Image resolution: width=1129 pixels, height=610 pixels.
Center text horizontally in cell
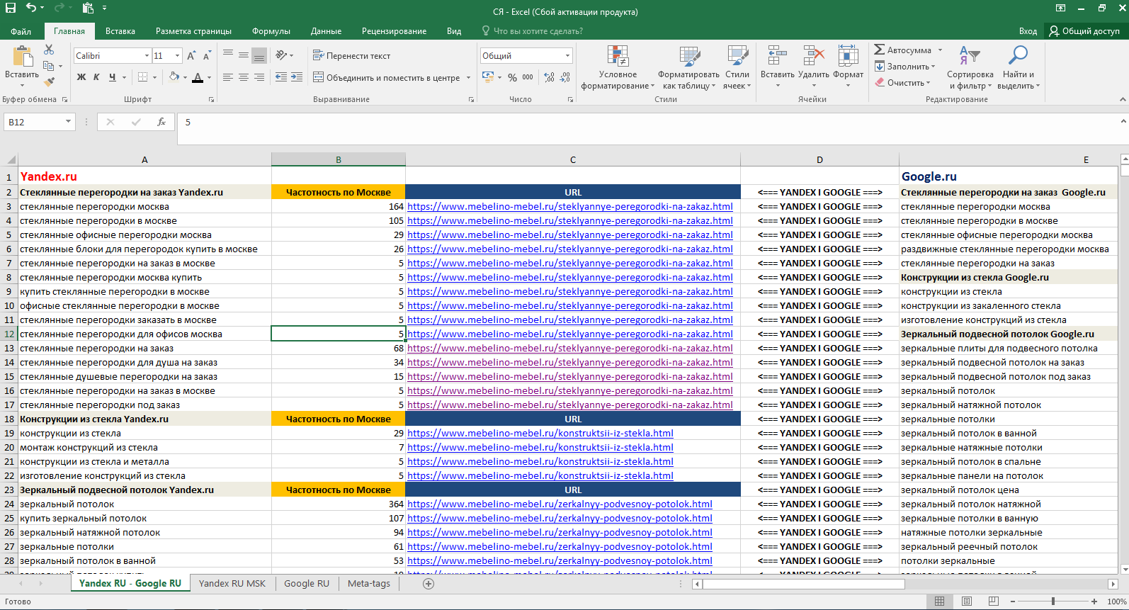(x=244, y=77)
